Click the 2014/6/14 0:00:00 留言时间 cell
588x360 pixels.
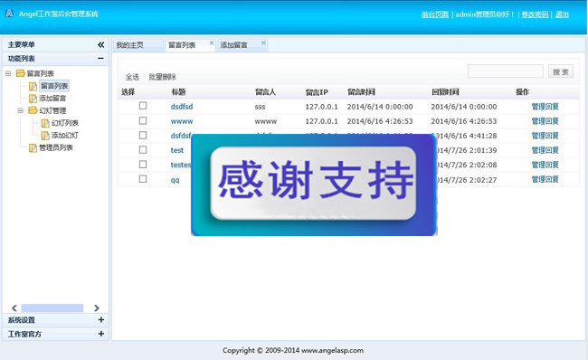(380, 107)
